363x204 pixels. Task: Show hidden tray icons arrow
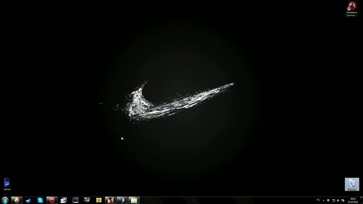pyautogui.click(x=323, y=200)
